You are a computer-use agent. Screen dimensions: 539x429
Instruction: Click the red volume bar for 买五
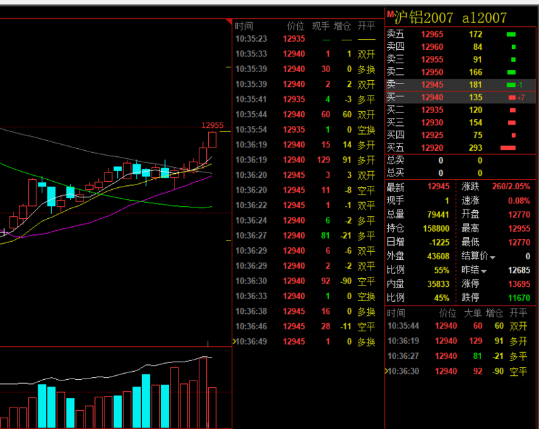click(x=508, y=148)
